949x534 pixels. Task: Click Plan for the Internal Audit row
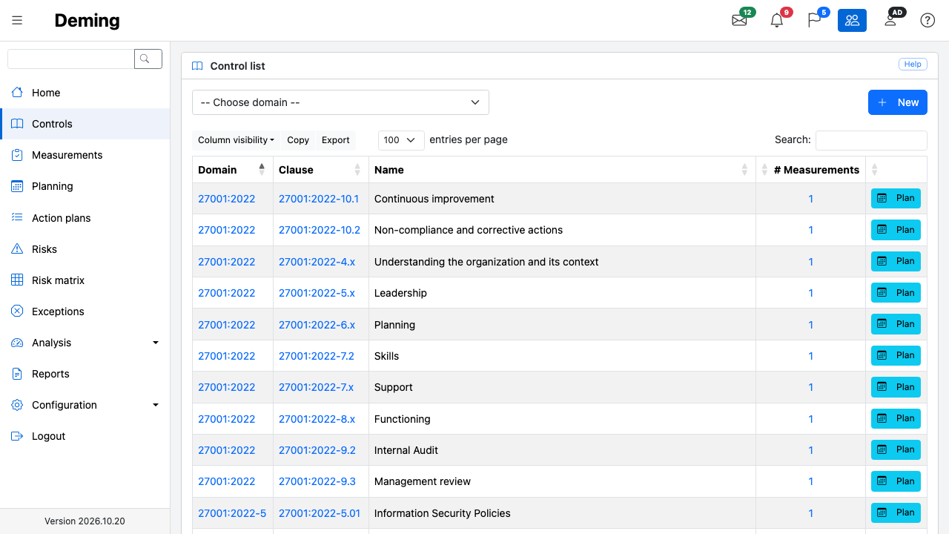[x=896, y=449]
